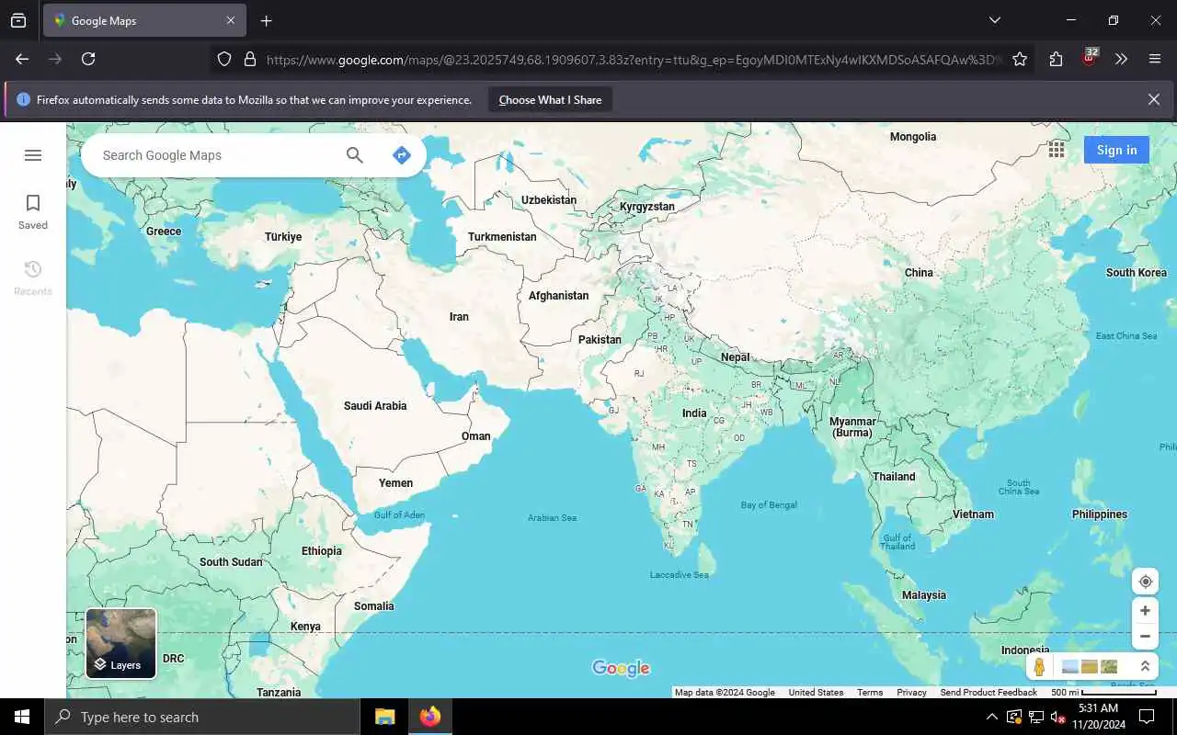The width and height of the screenshot is (1177, 735).
Task: Open the list all tabs dropdown
Action: coord(995,20)
